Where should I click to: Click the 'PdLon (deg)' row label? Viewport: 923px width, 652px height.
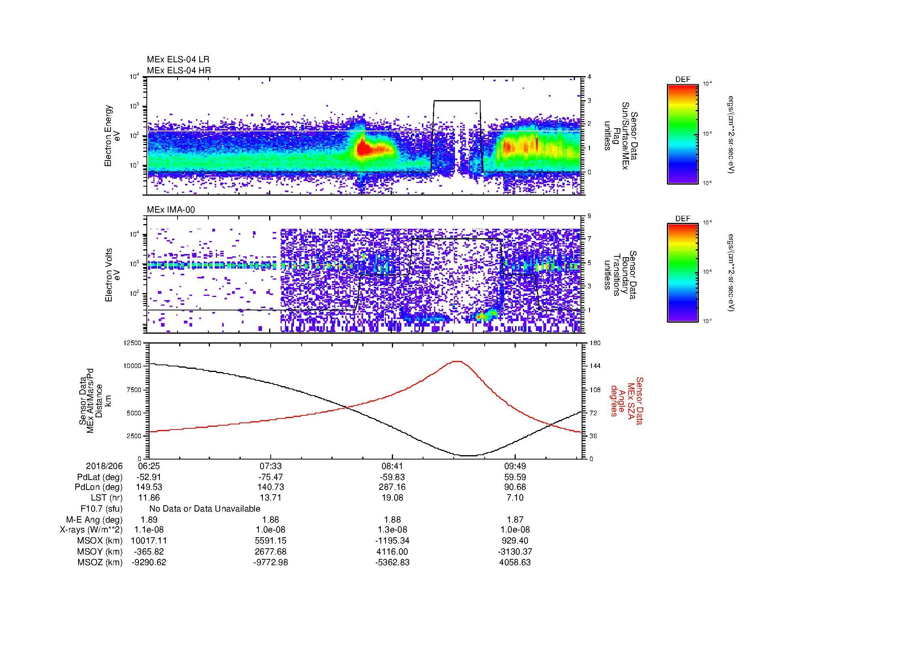click(x=99, y=487)
